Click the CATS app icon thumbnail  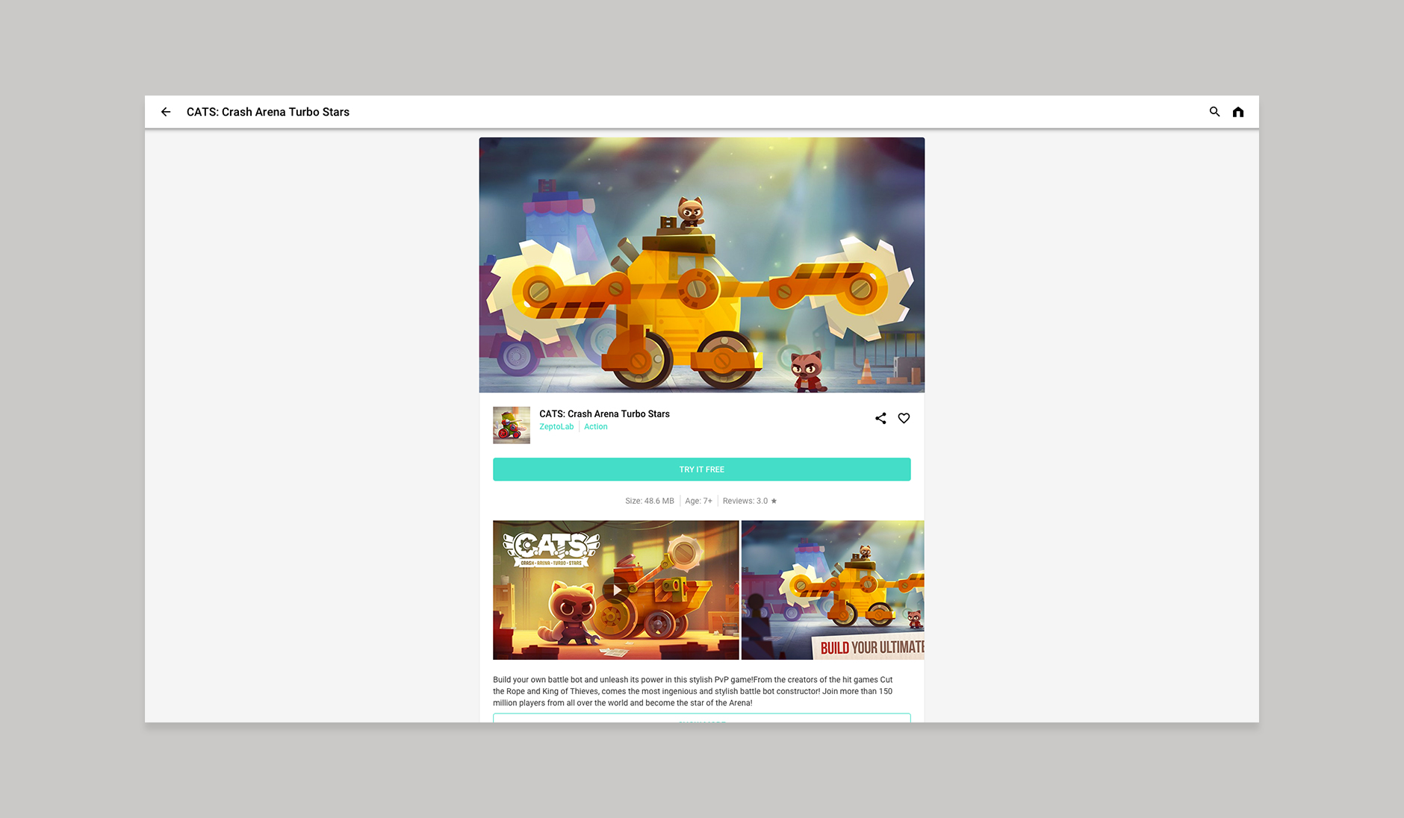pyautogui.click(x=512, y=425)
